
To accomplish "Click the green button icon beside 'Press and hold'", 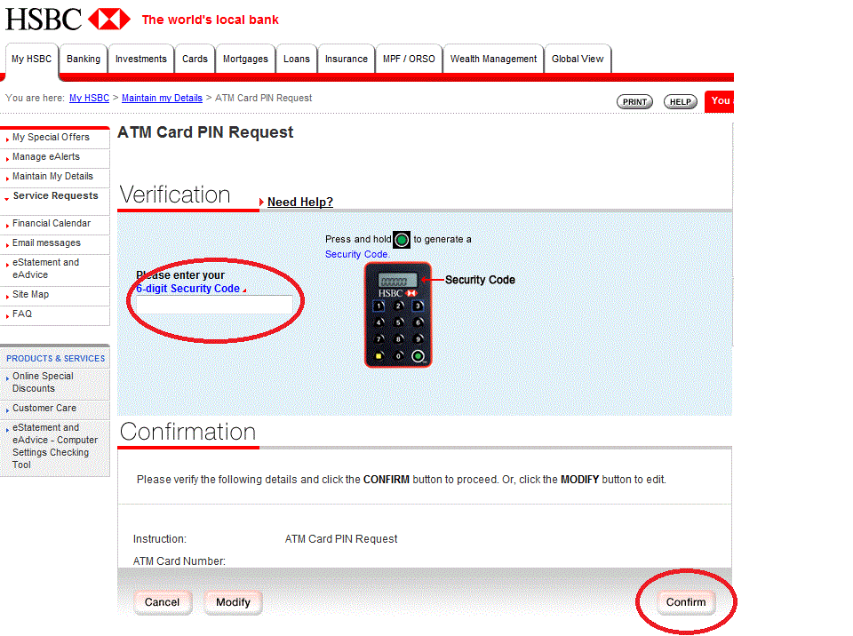I will coord(402,239).
